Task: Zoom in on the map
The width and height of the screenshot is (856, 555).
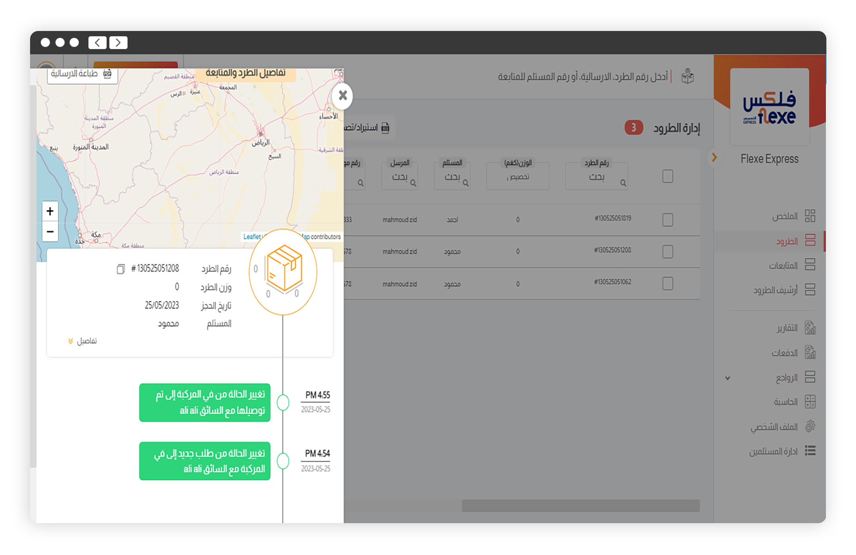Action: (x=50, y=211)
